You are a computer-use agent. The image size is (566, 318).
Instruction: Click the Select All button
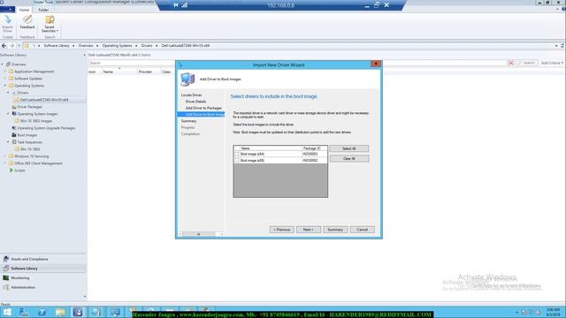pyautogui.click(x=349, y=148)
